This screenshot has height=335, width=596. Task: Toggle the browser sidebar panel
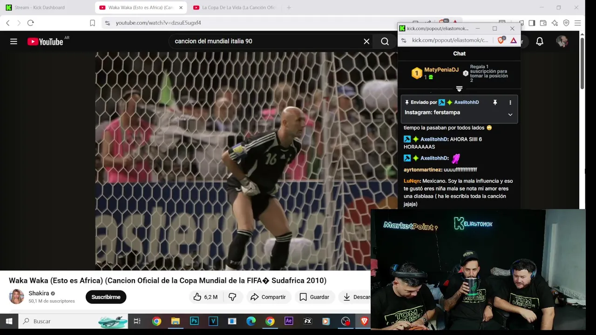click(532, 23)
